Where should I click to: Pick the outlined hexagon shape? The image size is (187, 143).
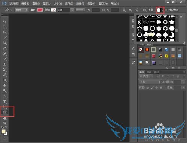pyautogui.click(x=140, y=35)
